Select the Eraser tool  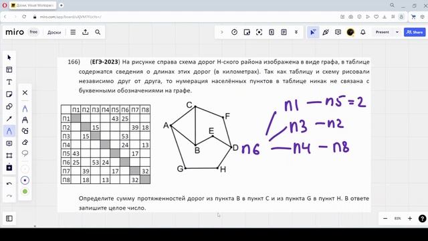(25, 142)
